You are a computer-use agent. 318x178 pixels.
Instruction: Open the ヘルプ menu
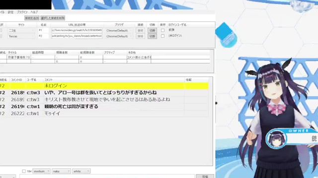click(x=34, y=12)
